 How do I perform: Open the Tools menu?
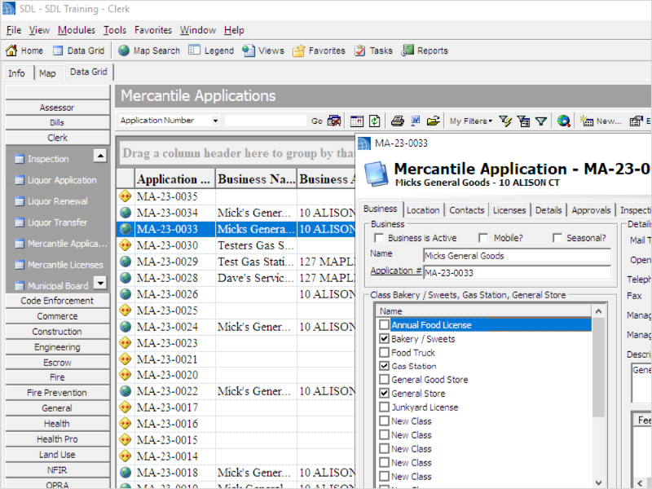(115, 30)
